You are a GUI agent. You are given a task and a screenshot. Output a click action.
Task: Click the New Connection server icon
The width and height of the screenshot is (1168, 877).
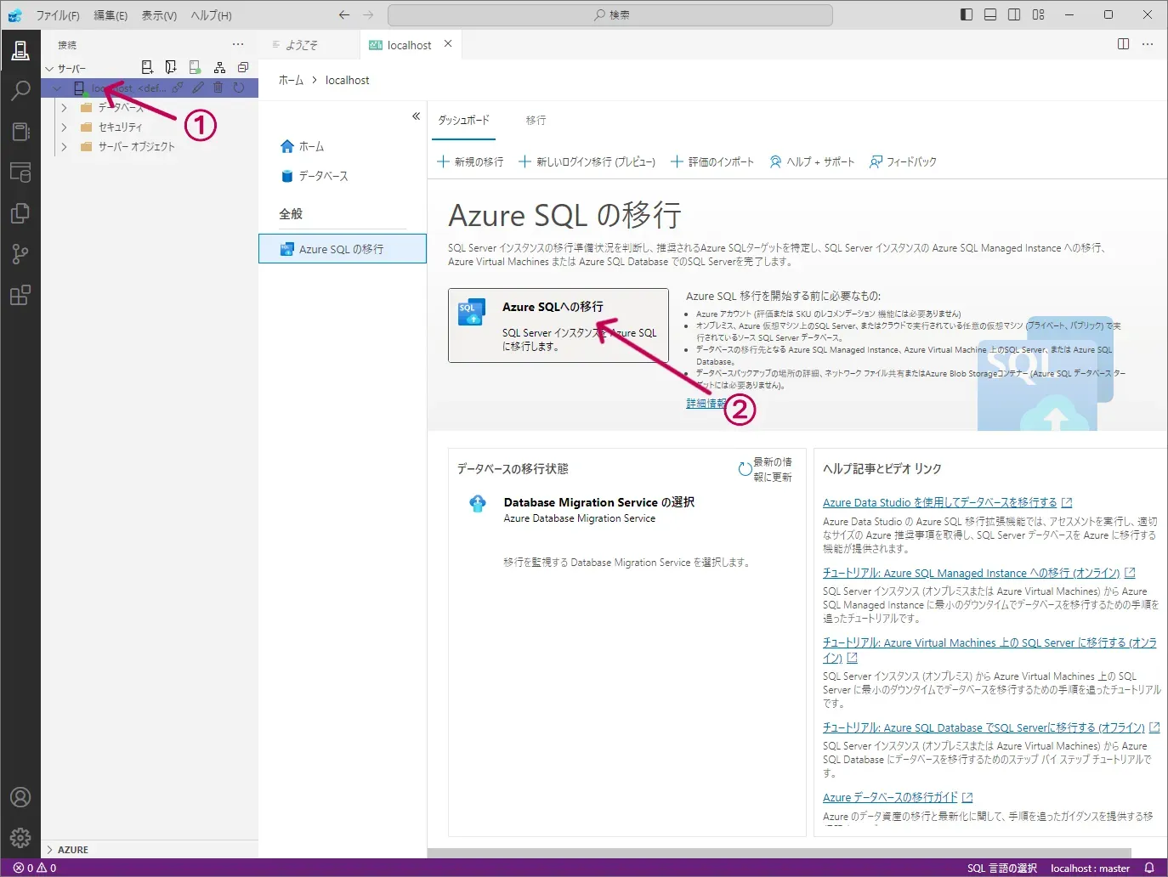click(147, 67)
